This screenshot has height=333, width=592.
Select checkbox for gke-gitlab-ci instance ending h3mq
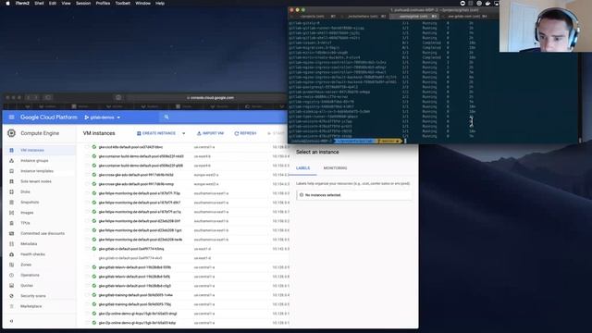(87, 249)
